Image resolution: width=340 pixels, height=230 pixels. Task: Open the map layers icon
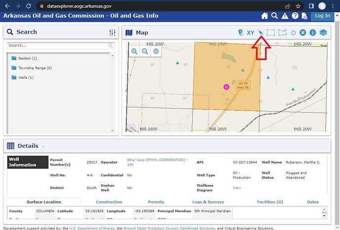tap(323, 33)
